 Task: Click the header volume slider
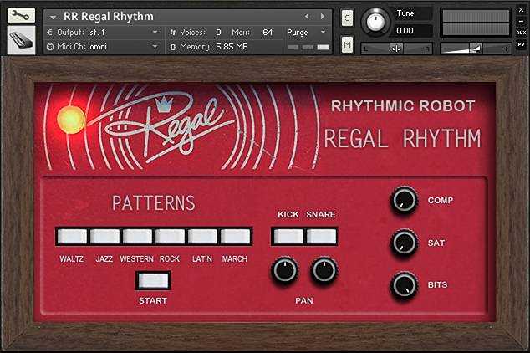click(x=476, y=49)
